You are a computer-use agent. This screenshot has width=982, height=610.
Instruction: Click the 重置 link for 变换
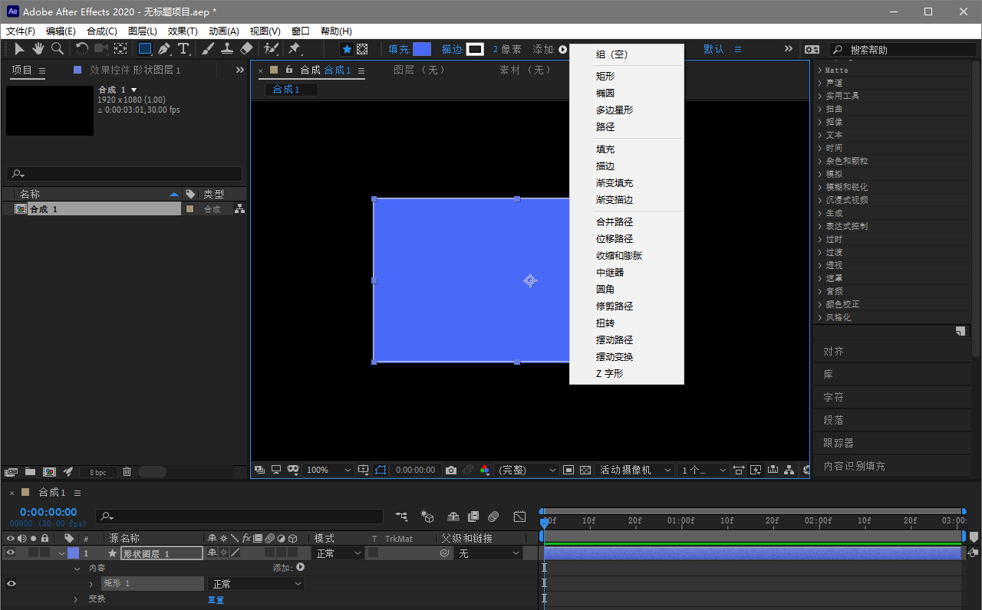pyautogui.click(x=216, y=599)
